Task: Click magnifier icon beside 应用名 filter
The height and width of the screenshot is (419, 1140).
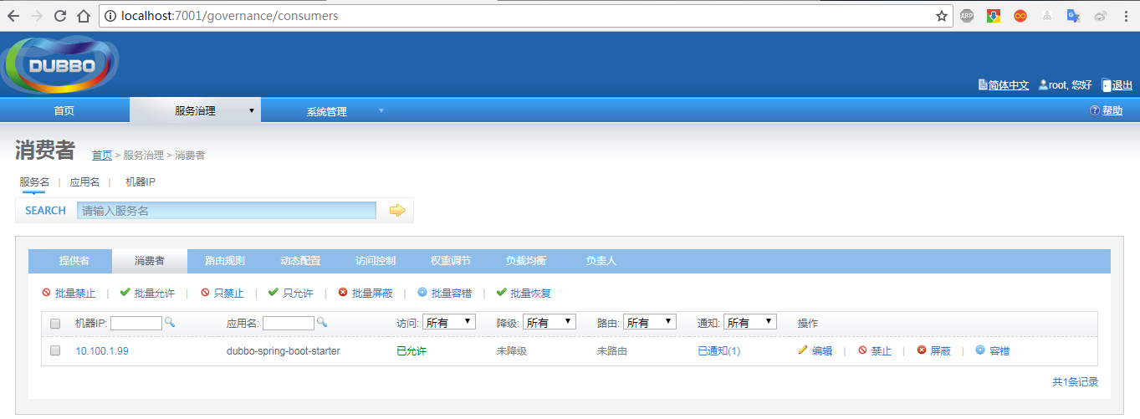Action: 321,322
